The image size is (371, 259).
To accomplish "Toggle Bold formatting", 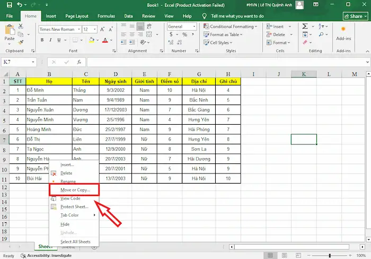I will (42, 40).
